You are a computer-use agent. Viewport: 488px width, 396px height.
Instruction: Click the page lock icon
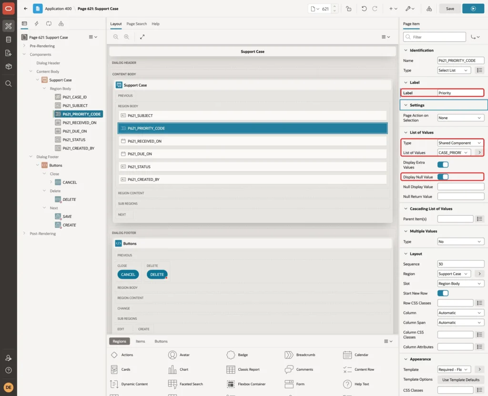tap(348, 9)
